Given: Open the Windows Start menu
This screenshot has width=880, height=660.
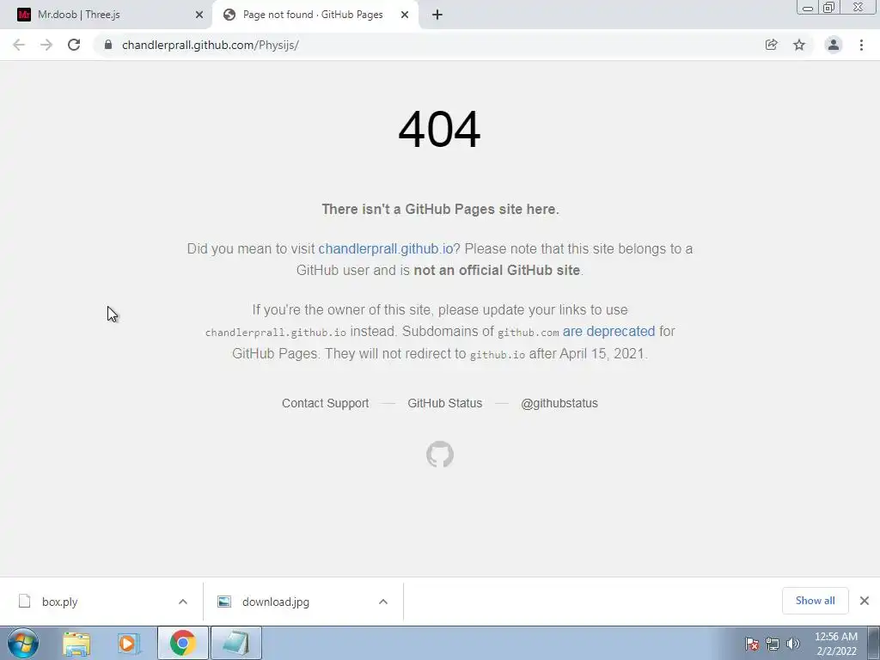Looking at the screenshot, I should [x=23, y=643].
